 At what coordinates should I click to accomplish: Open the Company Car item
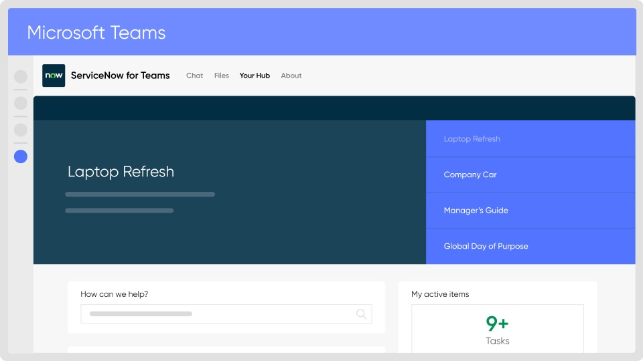click(x=470, y=174)
